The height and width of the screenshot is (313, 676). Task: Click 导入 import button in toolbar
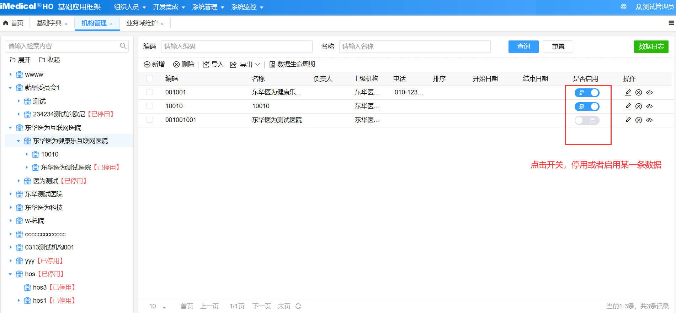(213, 64)
